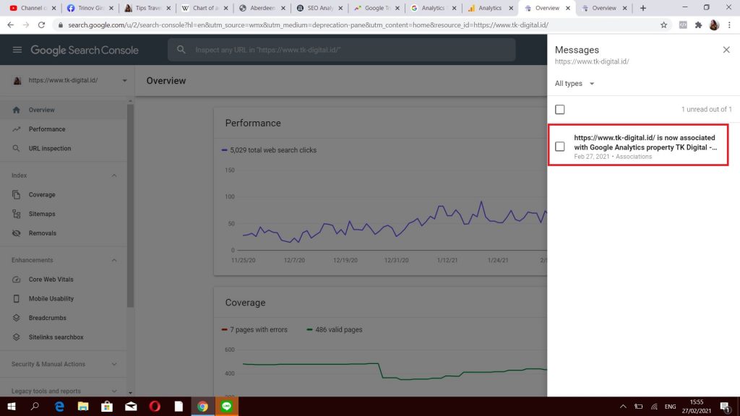The height and width of the screenshot is (416, 740).
Task: Open Sitemaps from the sidebar
Action: pos(42,214)
